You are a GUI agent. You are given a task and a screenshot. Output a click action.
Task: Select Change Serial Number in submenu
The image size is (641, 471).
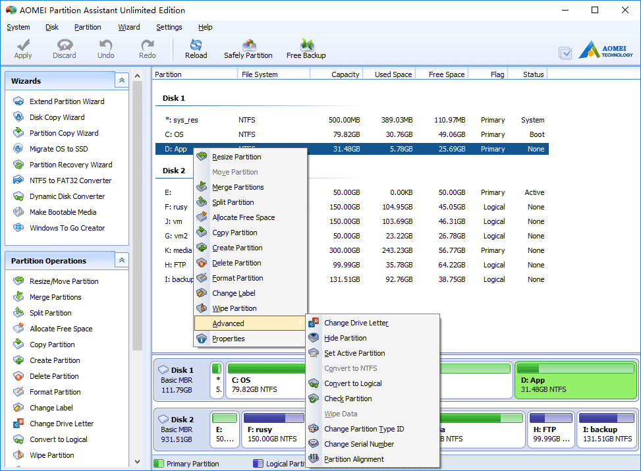pyautogui.click(x=373, y=443)
